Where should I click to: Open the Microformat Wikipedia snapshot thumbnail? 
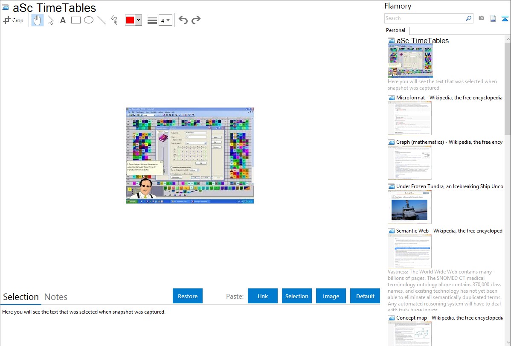tap(409, 118)
